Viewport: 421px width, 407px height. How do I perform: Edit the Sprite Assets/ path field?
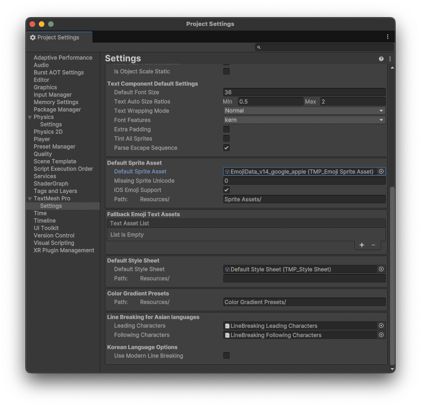click(x=304, y=199)
